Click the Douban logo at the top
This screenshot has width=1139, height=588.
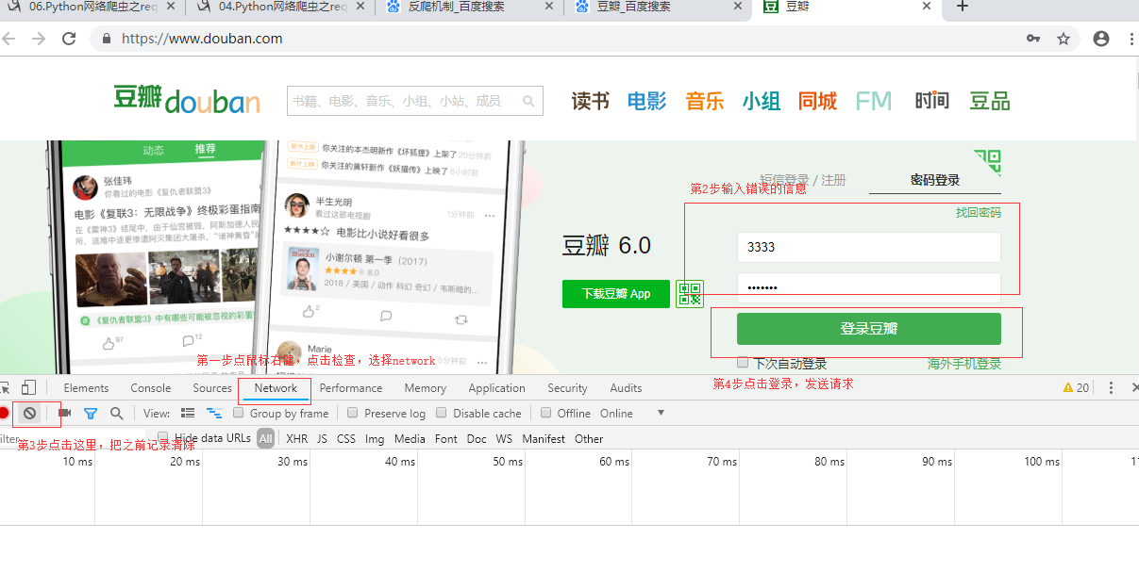click(187, 99)
